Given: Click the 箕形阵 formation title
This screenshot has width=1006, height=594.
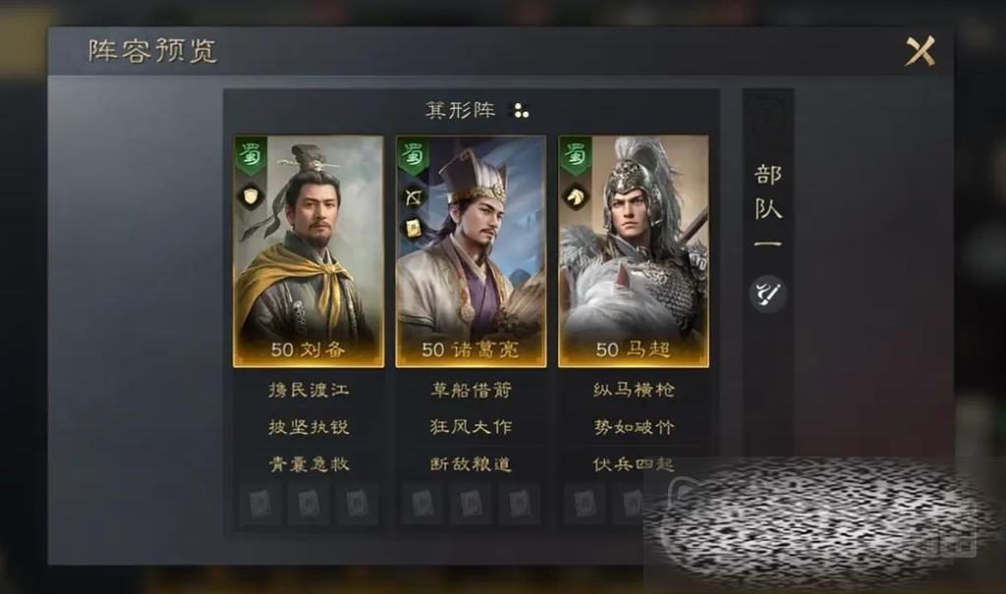Looking at the screenshot, I should (460, 110).
